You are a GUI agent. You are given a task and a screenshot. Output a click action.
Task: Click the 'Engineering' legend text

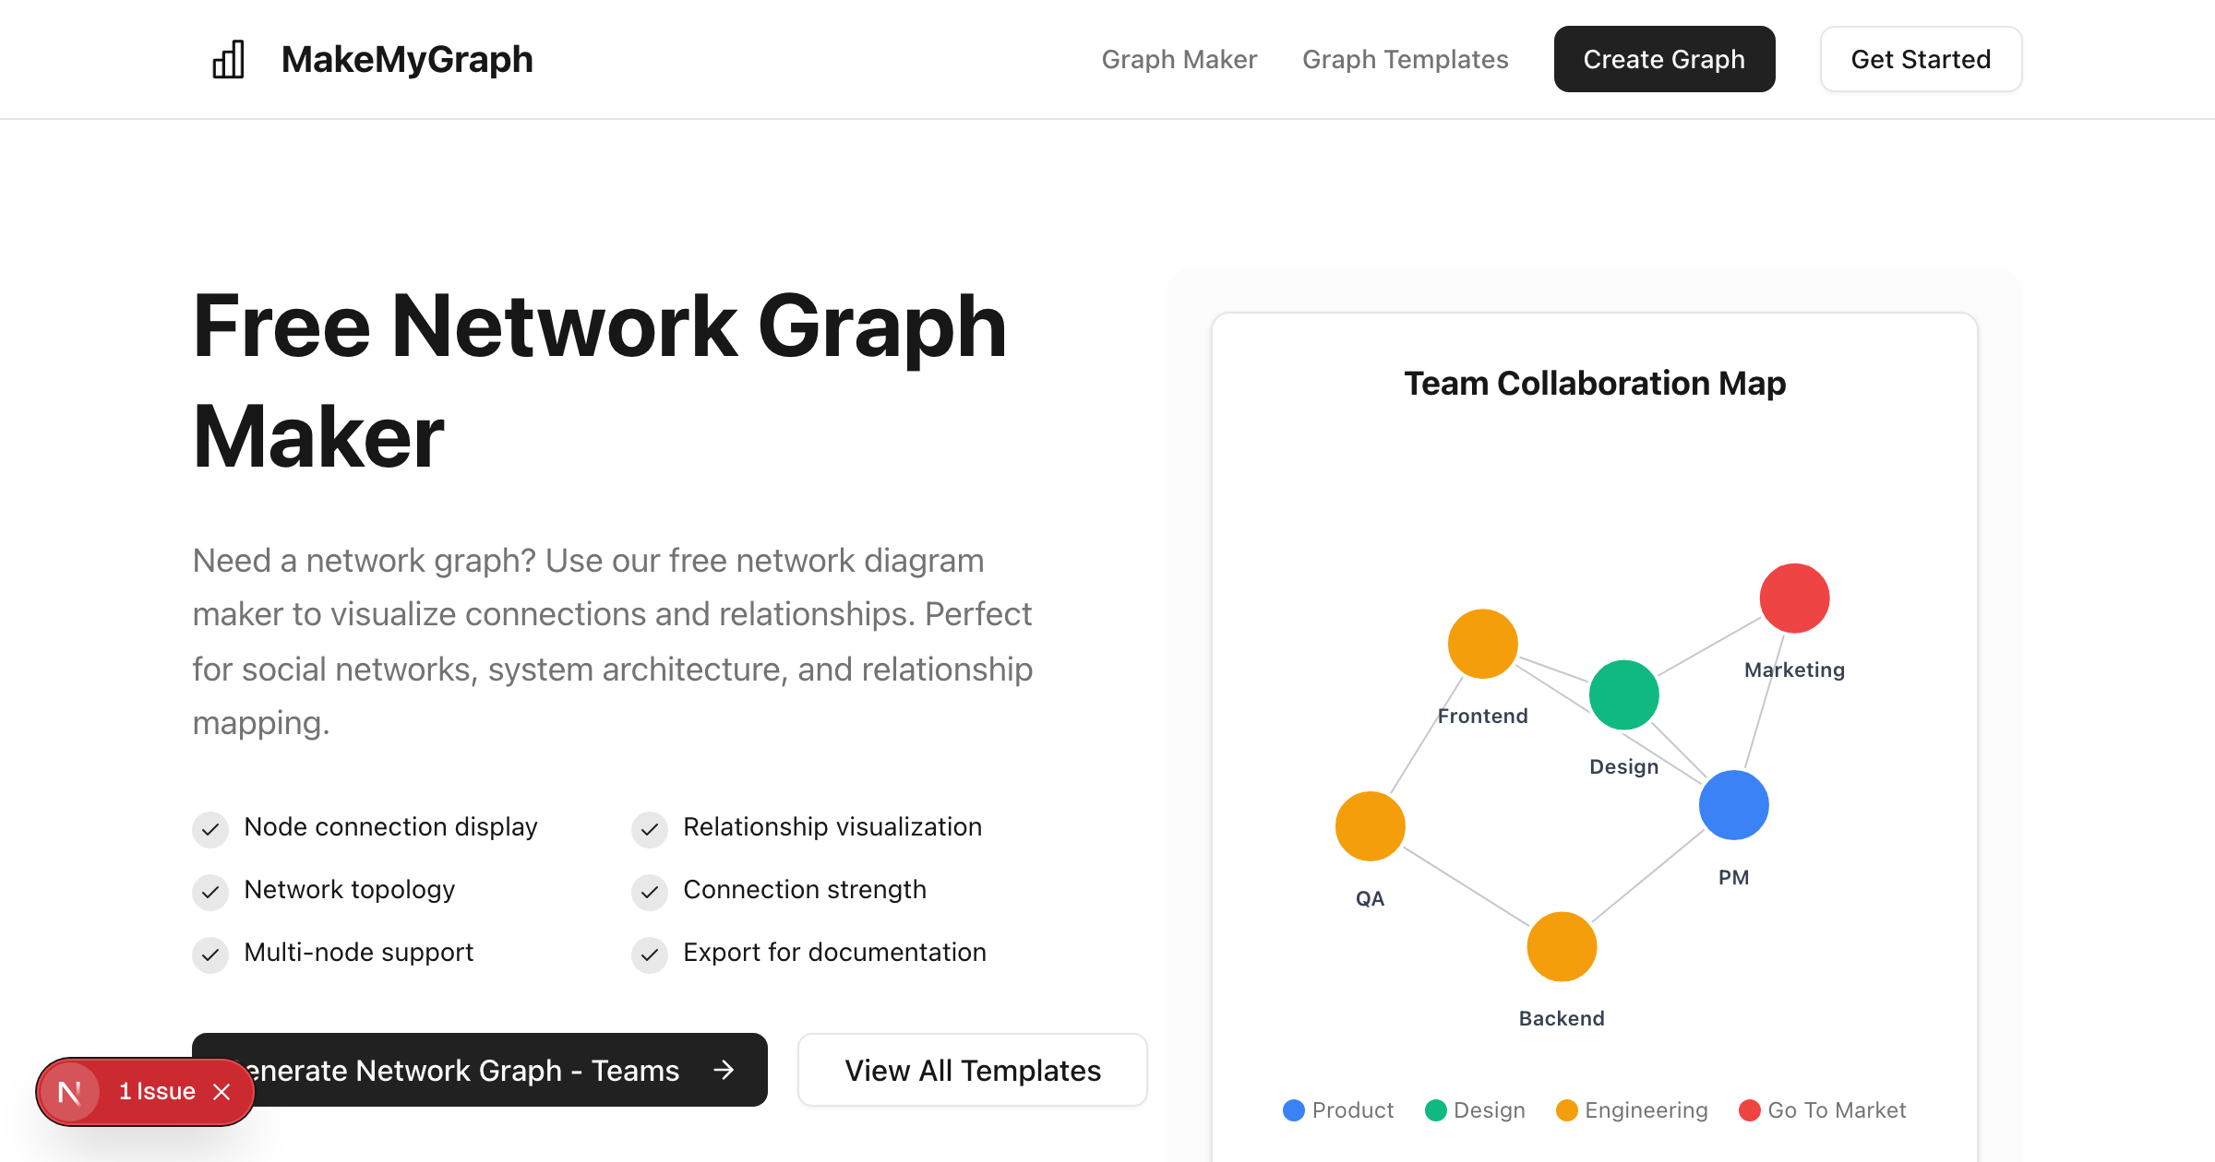pos(1646,1110)
